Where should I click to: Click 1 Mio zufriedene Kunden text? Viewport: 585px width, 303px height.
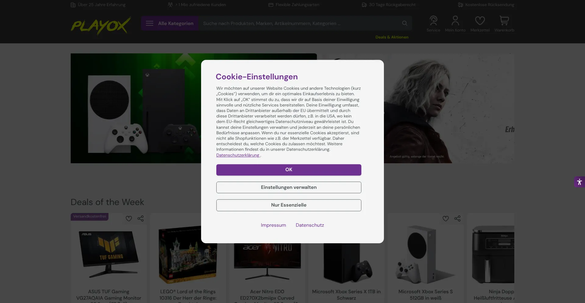coord(200,5)
